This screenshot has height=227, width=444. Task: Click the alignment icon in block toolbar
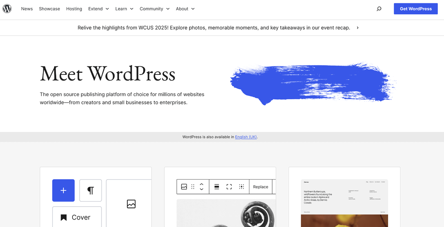216,187
